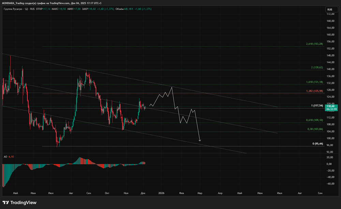Click −60,00 on the AO scale
This screenshot has height=209, width=341.
pos(330,183)
